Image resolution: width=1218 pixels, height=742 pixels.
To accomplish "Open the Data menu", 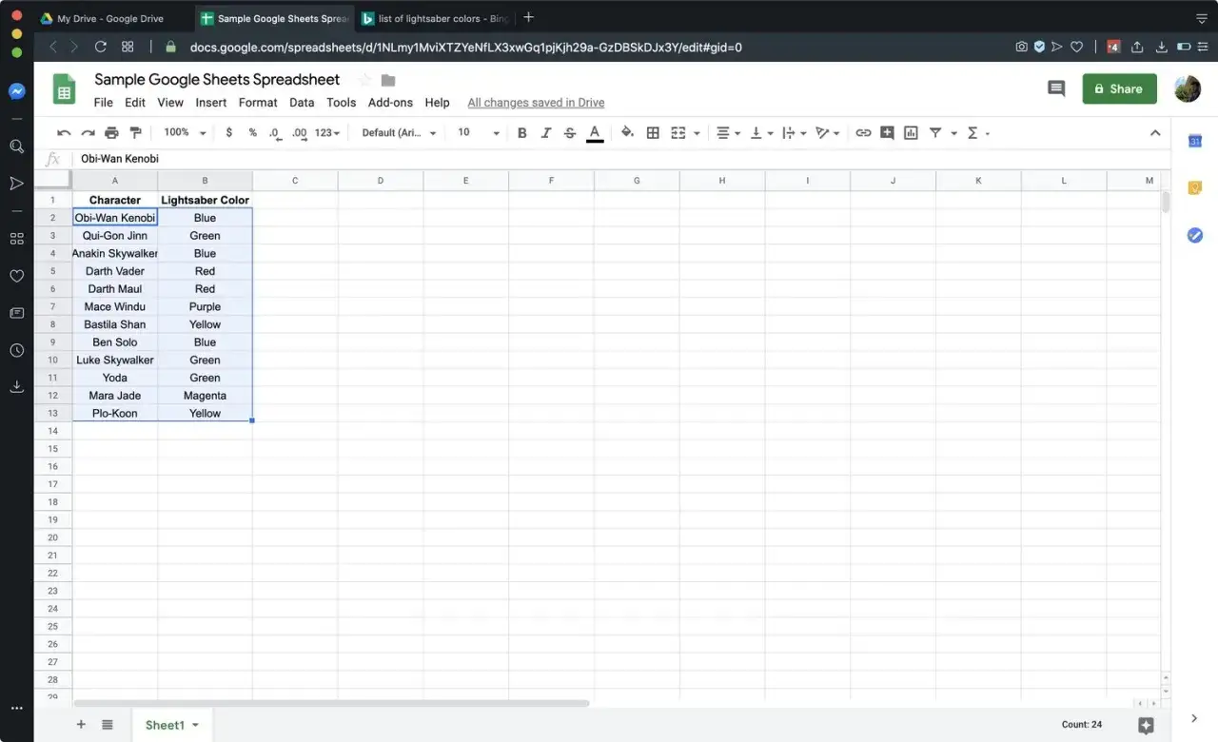I will [302, 103].
